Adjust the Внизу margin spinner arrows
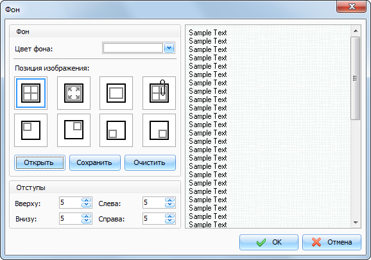Viewport: 371px width, 260px height. [x=87, y=218]
